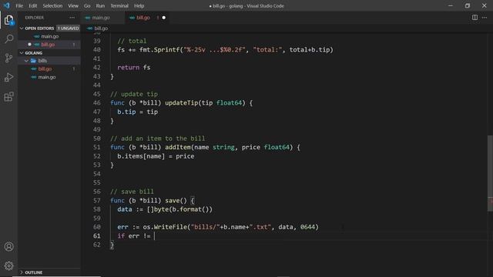The image size is (493, 277).
Task: Click the bills folder icon
Action: pyautogui.click(x=33, y=61)
